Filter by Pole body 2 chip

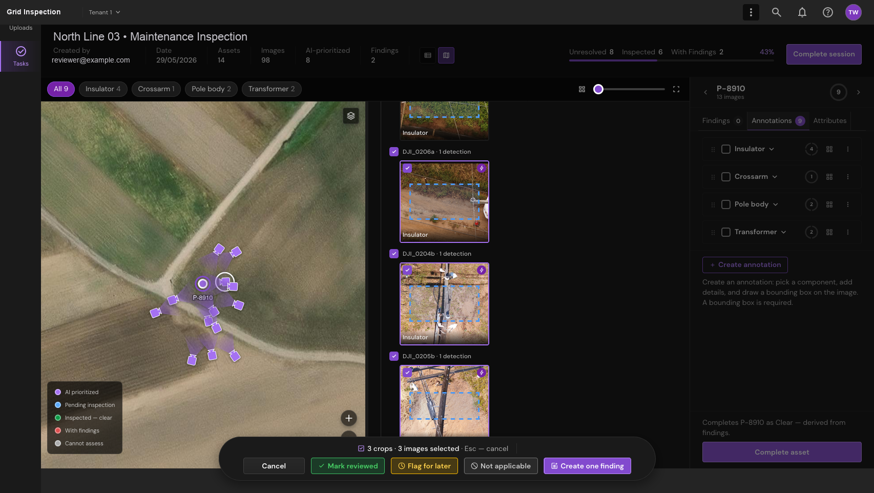point(211,89)
